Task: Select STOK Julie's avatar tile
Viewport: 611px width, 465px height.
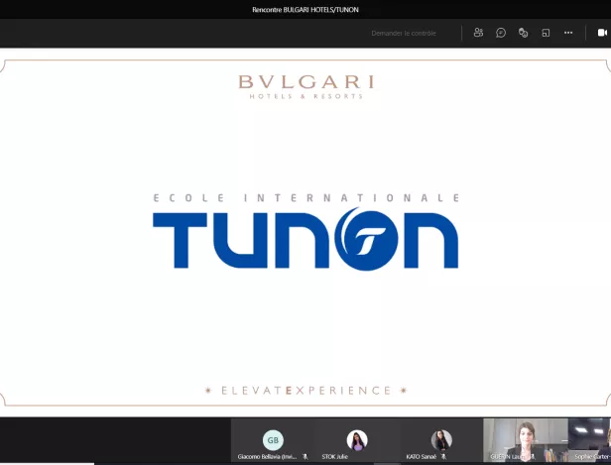Action: tap(357, 440)
